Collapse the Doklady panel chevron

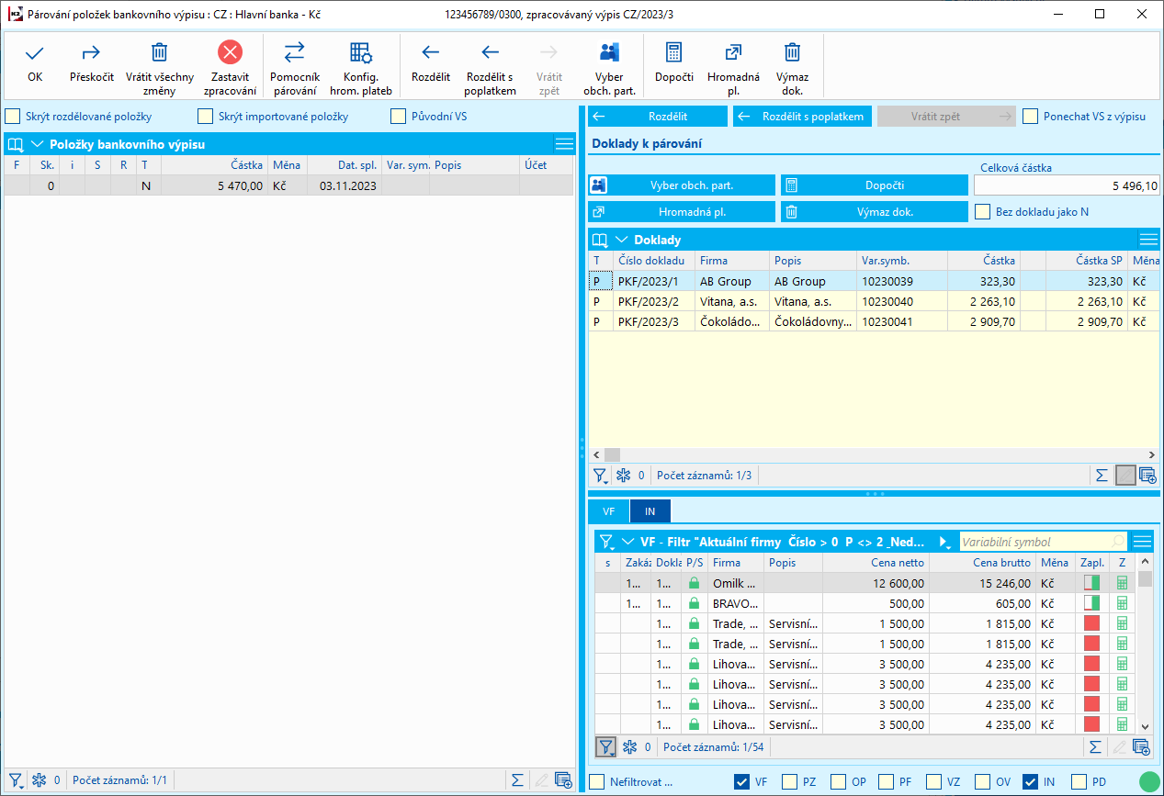pos(622,240)
